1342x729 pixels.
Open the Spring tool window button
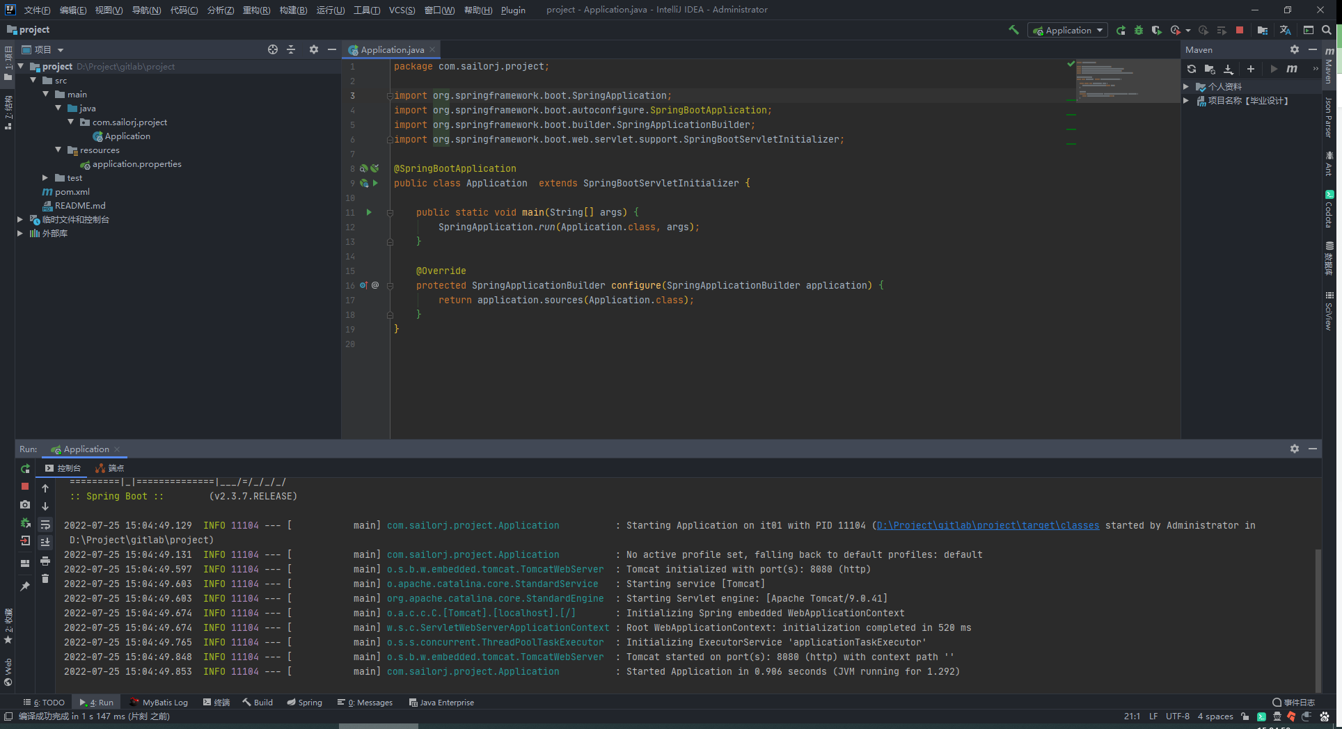(305, 703)
